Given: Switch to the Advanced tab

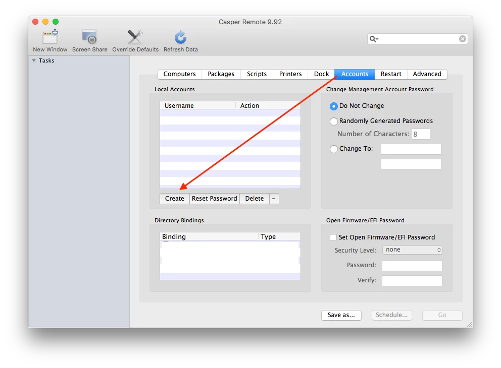Looking at the screenshot, I should (x=427, y=74).
